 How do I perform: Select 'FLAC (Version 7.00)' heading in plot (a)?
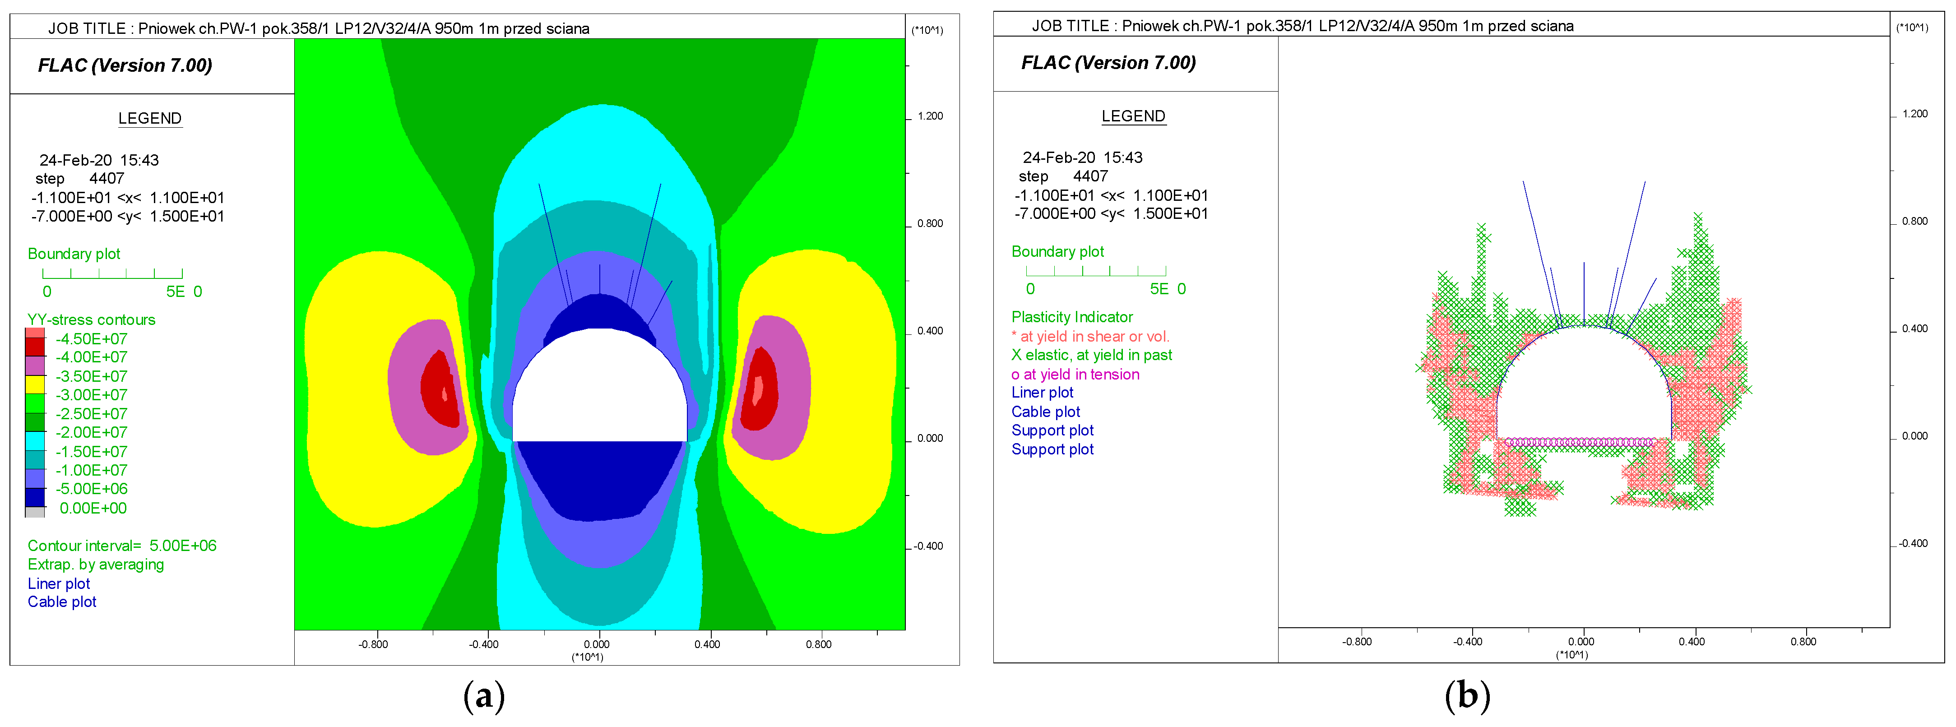click(x=125, y=65)
